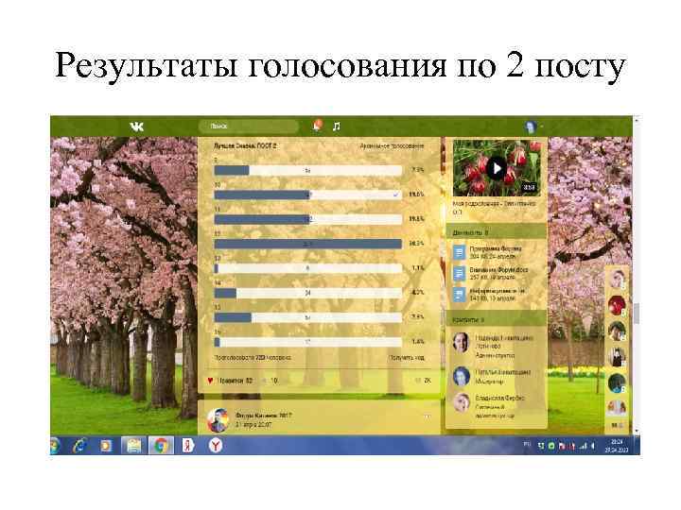Click the scrollbar down arrow
Screen dimensions: 681x510
tap(637, 431)
